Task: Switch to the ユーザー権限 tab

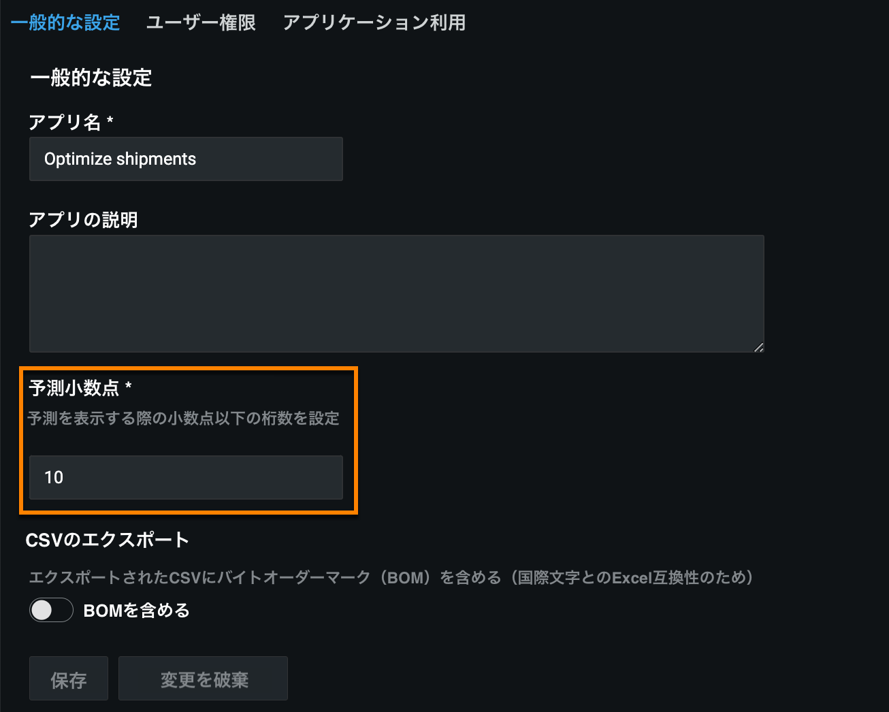Action: coord(201,22)
